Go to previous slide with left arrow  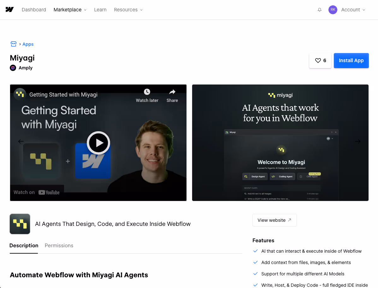21,141
